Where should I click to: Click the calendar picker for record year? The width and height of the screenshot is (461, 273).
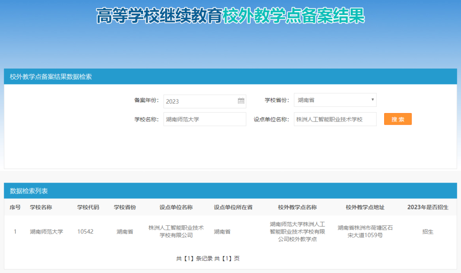[x=241, y=101]
